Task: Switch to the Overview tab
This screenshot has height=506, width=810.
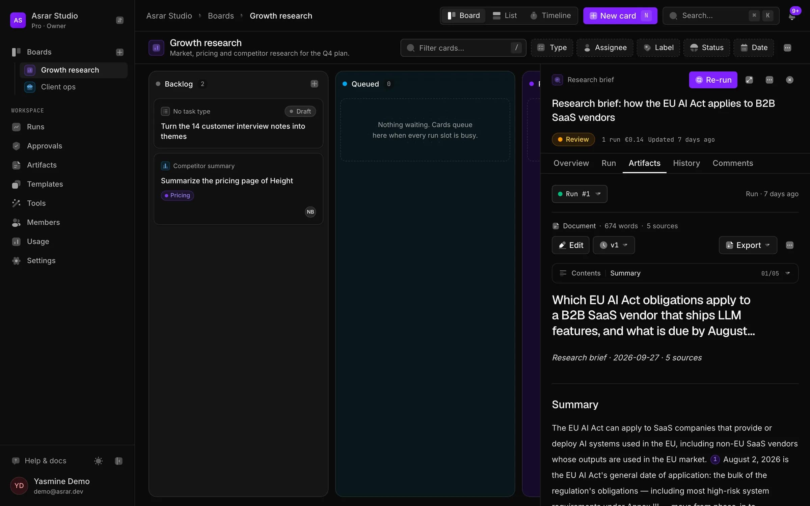Action: coord(571,163)
